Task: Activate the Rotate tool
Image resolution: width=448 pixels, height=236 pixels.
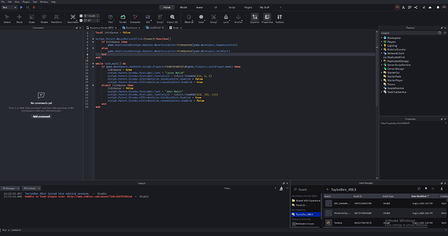Action: pyautogui.click(x=44, y=19)
